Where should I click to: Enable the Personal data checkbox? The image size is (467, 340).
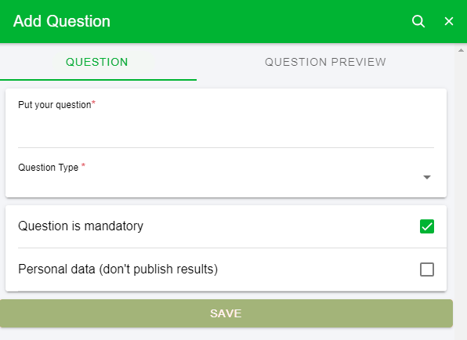click(427, 269)
